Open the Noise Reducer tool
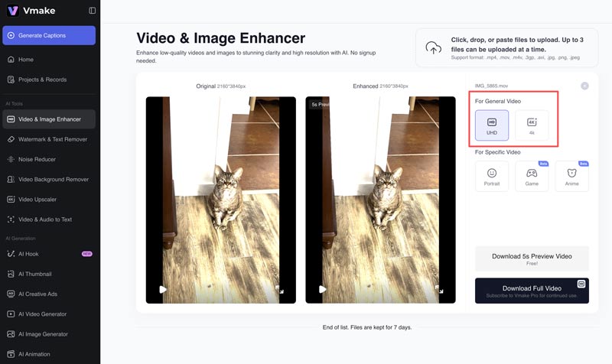The image size is (612, 364). pos(49,159)
